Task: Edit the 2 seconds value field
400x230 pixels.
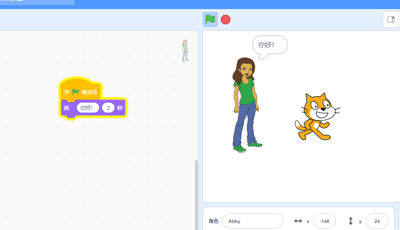Action: (108, 108)
